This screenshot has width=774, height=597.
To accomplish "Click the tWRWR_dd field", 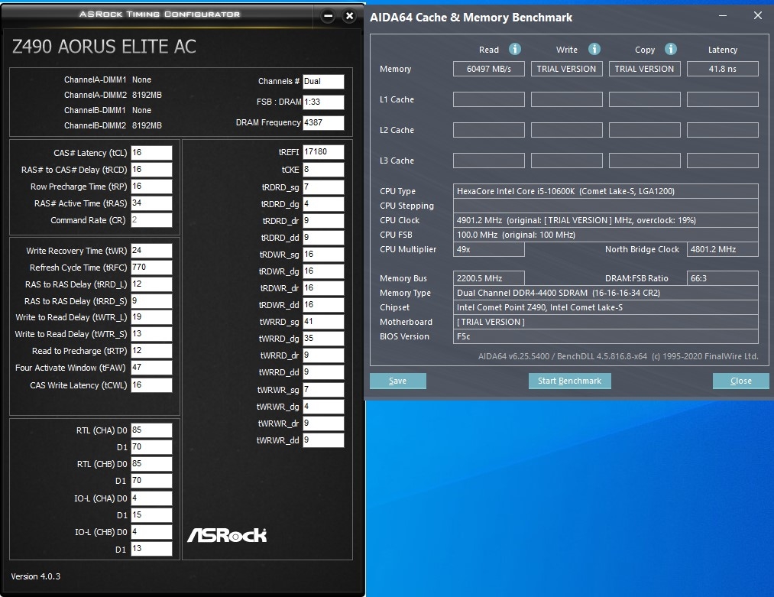I will [x=323, y=440].
